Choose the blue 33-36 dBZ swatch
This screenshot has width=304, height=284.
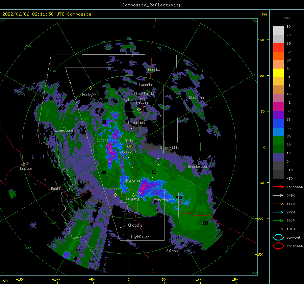278,124
